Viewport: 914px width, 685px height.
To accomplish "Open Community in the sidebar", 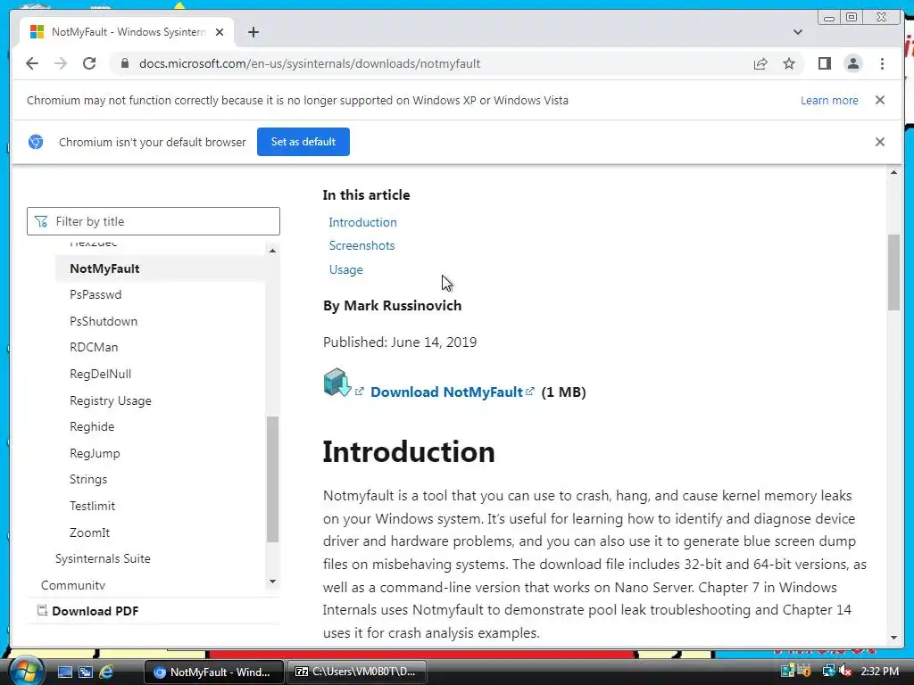I will (x=73, y=585).
